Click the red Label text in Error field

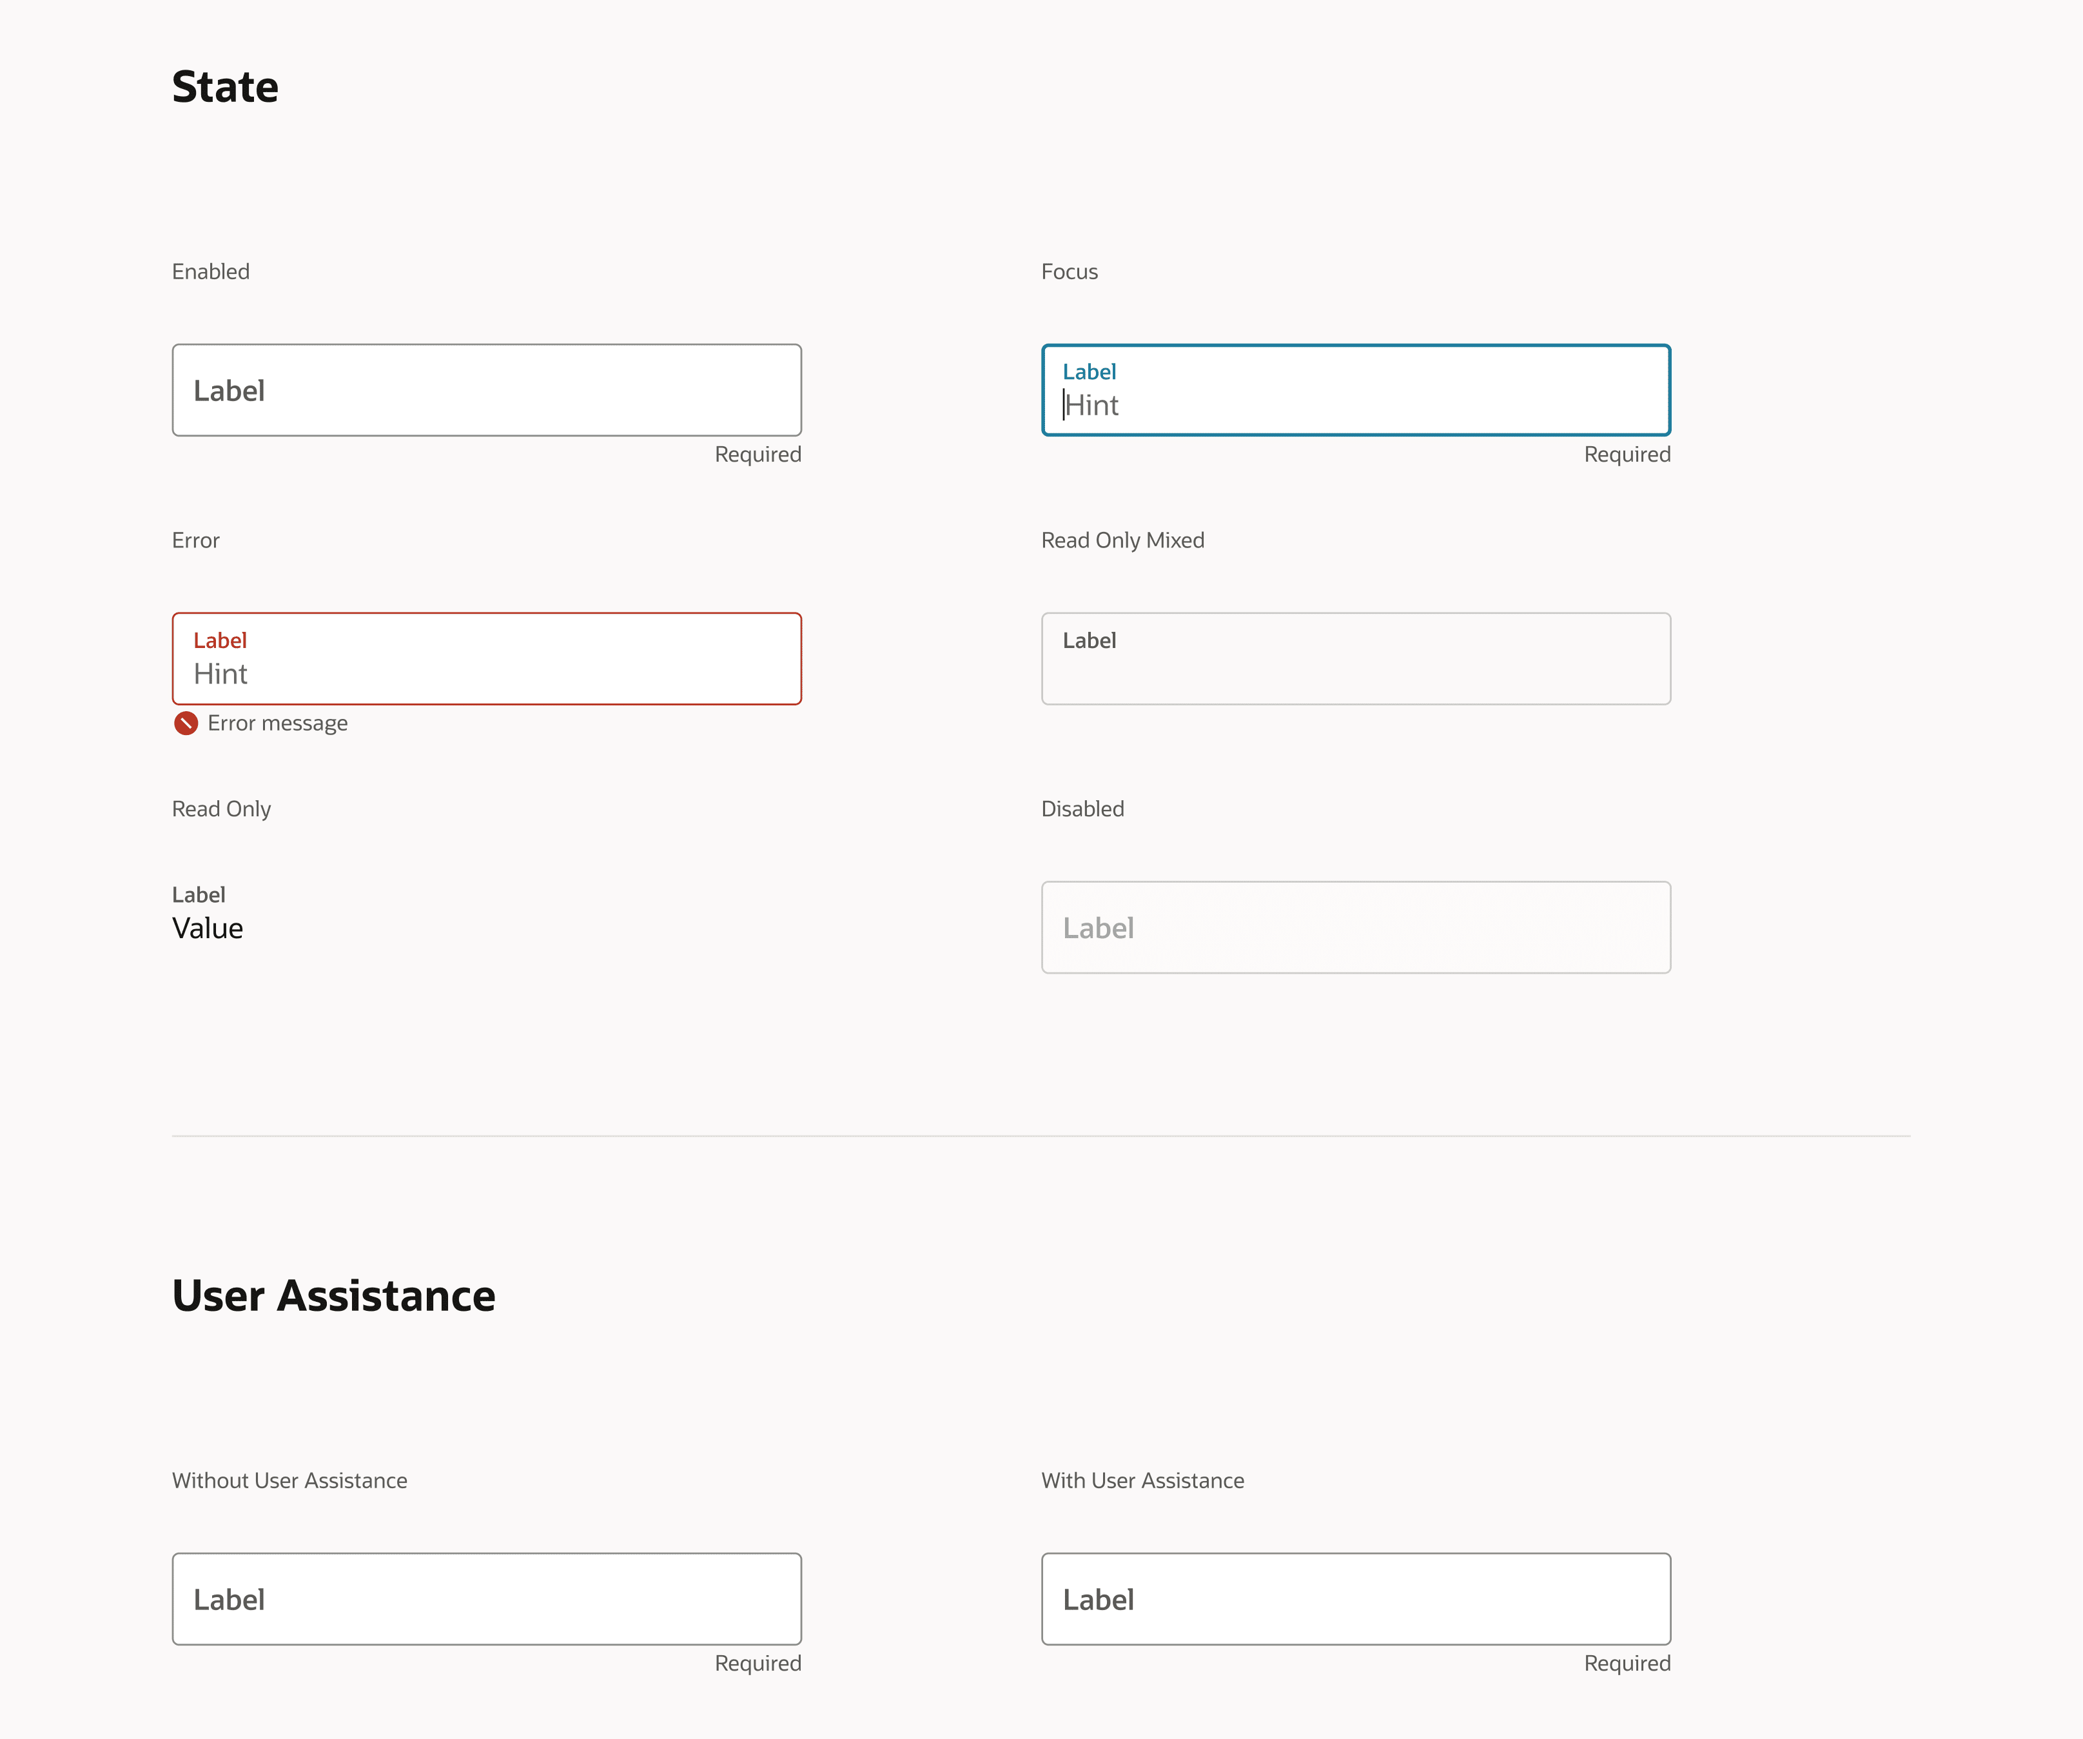(x=220, y=641)
